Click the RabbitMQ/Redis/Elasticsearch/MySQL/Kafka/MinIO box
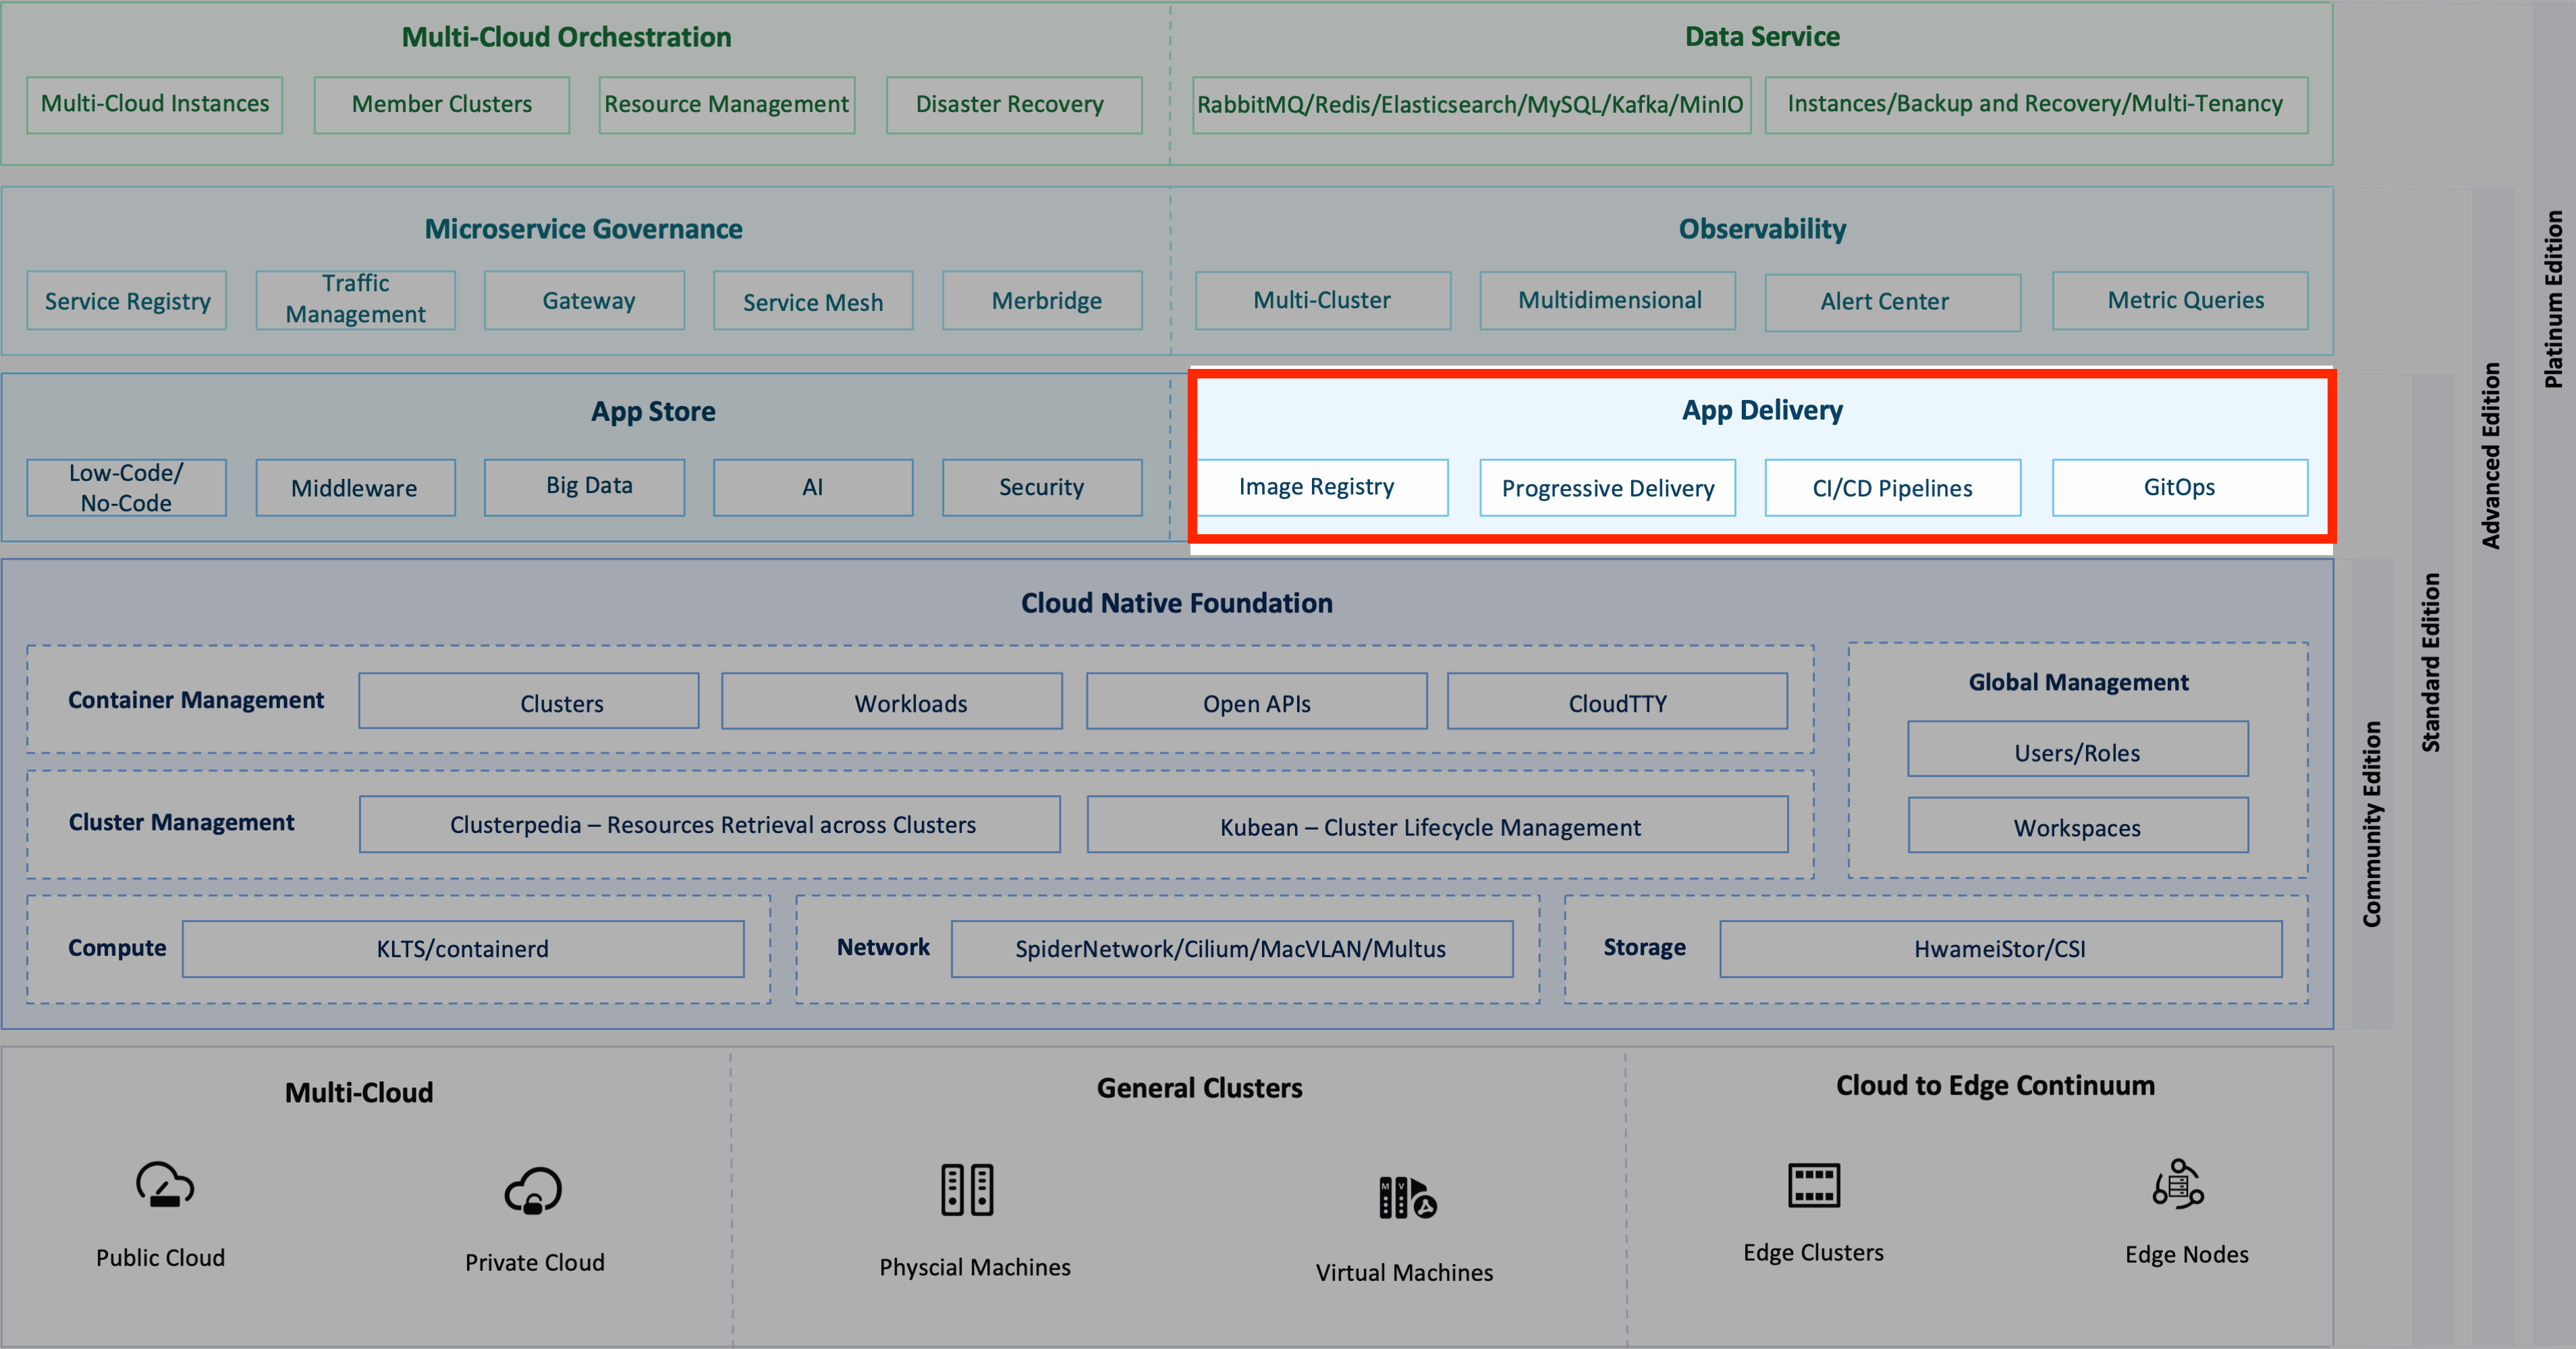Image resolution: width=2576 pixels, height=1349 pixels. 1471,105
